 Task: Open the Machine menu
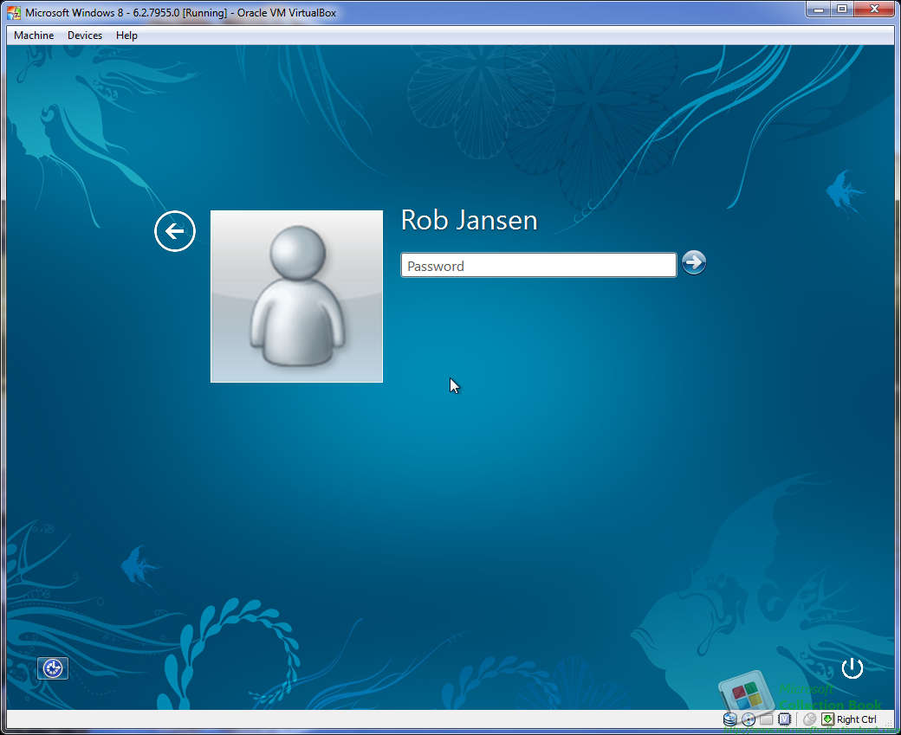34,35
